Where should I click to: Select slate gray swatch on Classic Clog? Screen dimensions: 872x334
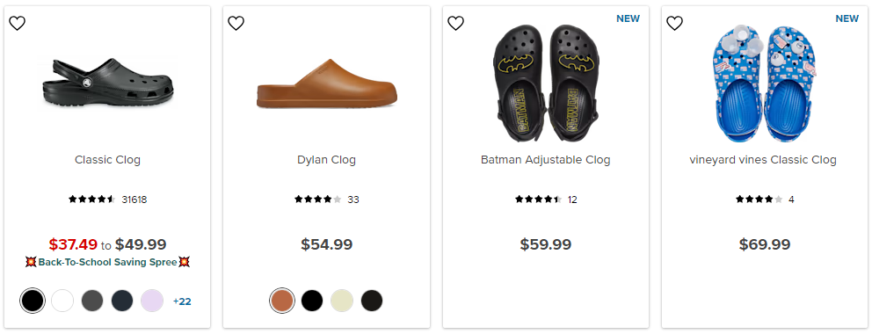pyautogui.click(x=92, y=301)
